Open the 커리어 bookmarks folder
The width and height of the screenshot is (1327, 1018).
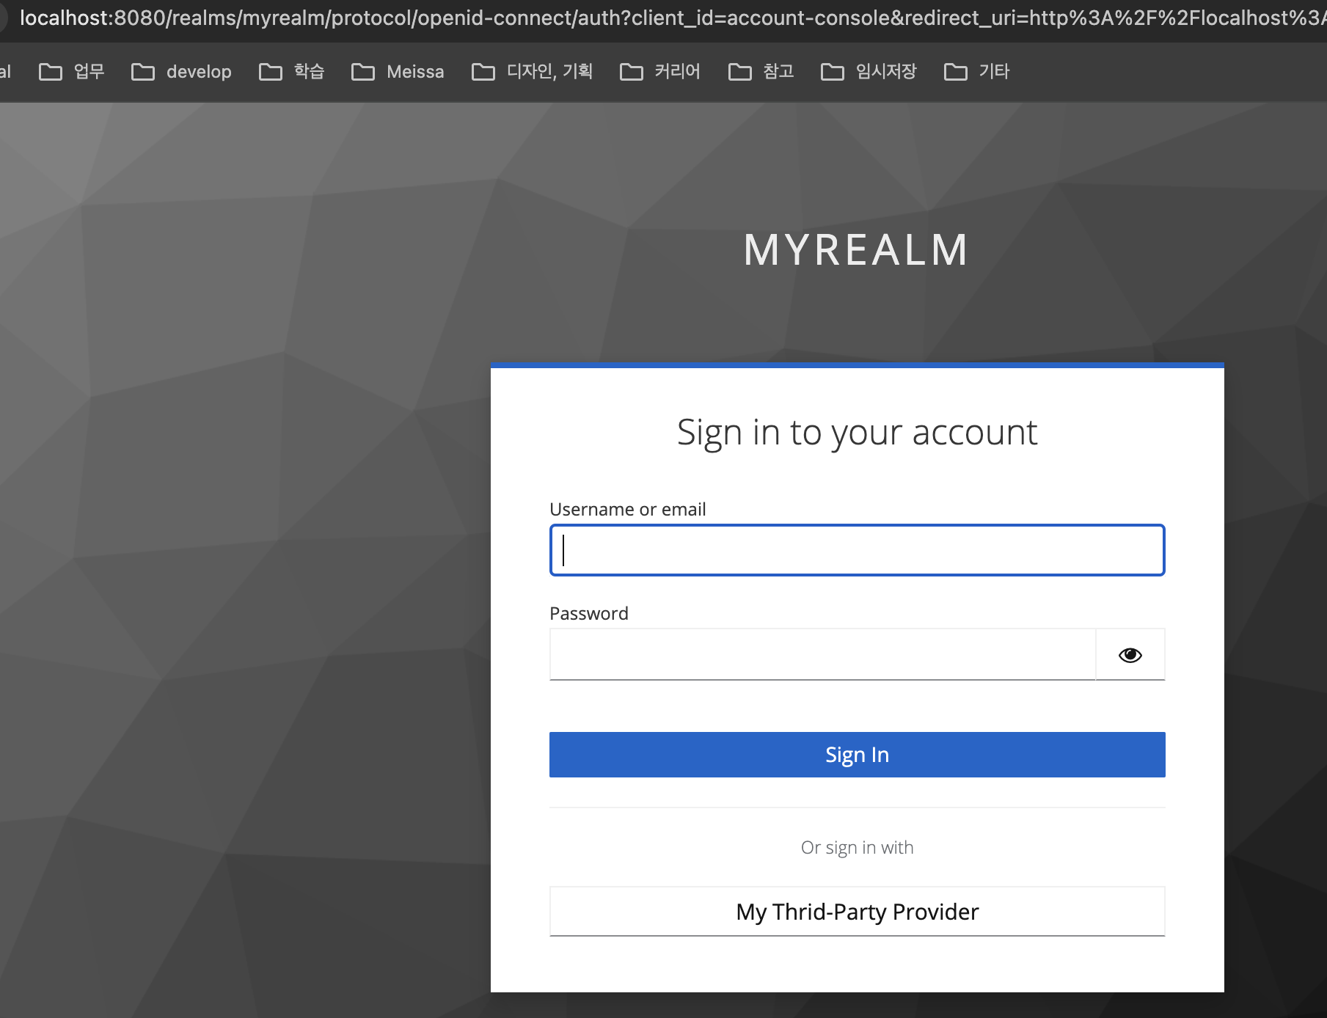tap(660, 71)
